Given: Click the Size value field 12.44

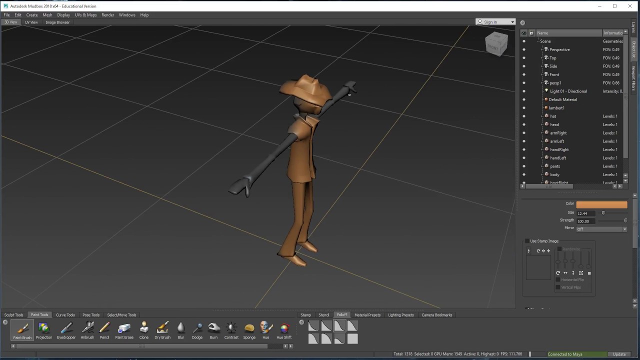Looking at the screenshot, I should click(x=585, y=213).
